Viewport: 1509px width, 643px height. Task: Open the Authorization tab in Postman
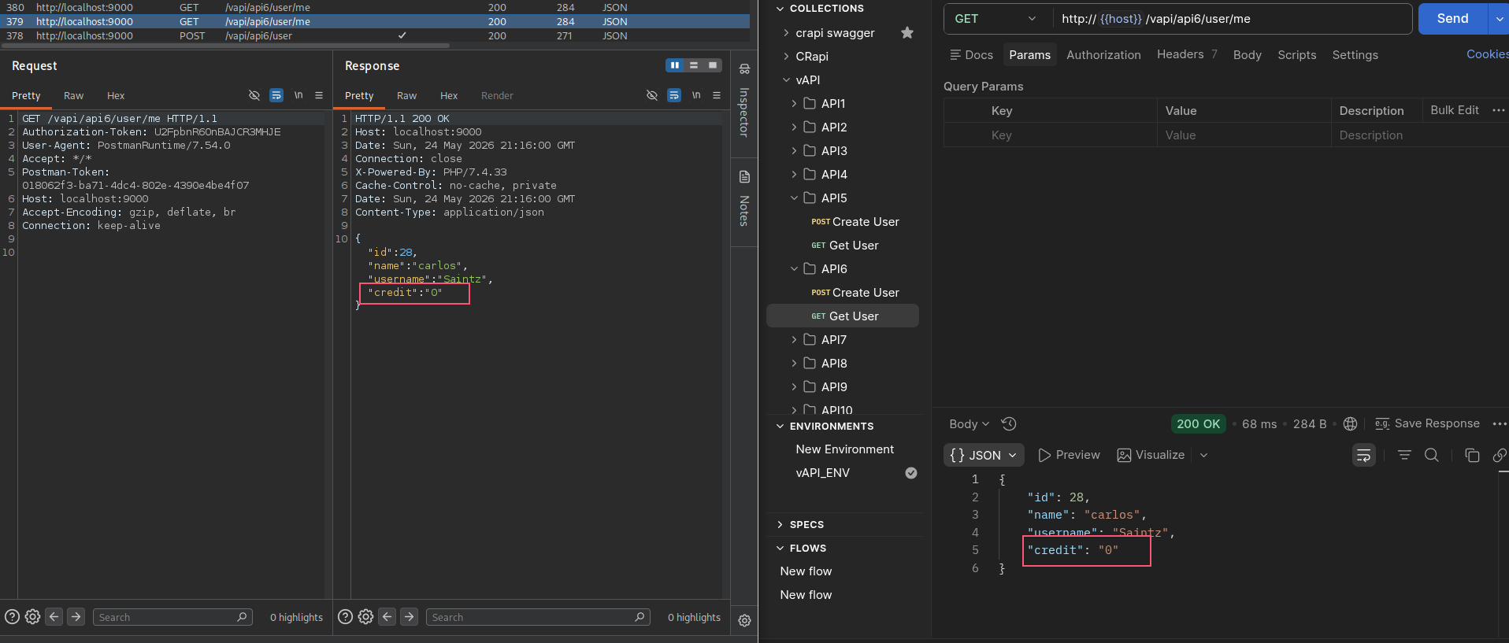pos(1103,55)
